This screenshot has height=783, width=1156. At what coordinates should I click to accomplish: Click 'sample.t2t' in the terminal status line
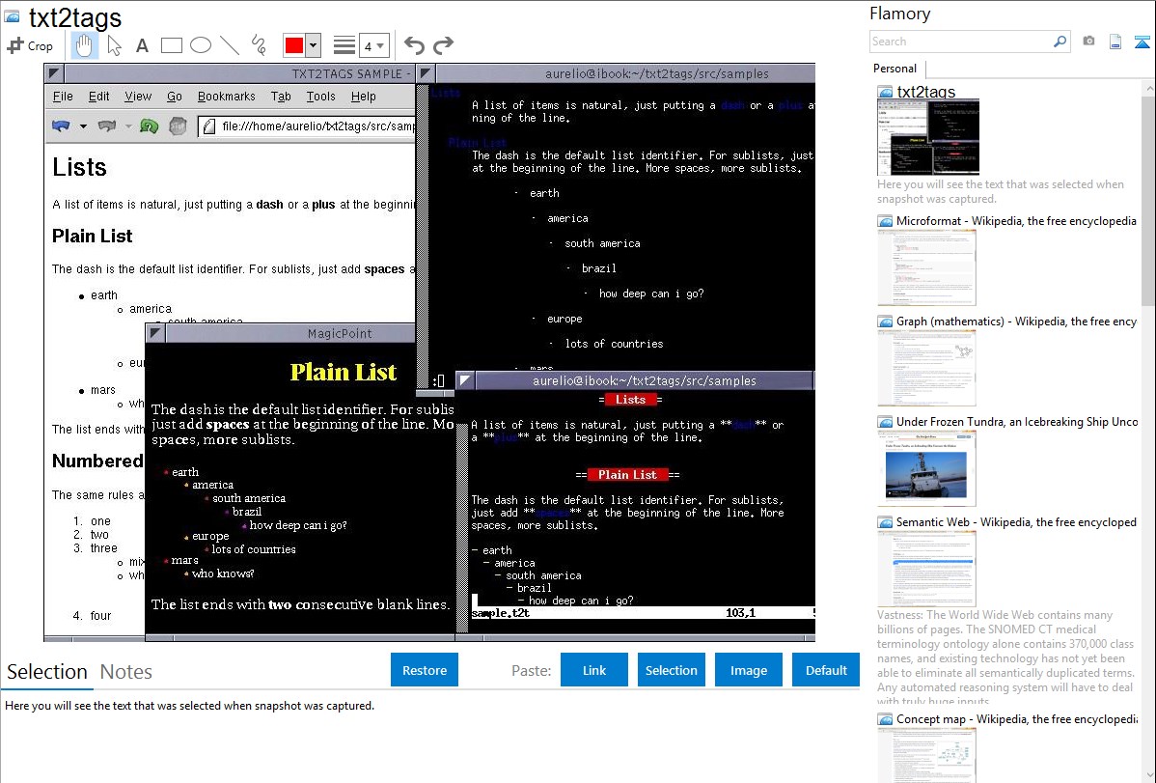pos(501,612)
